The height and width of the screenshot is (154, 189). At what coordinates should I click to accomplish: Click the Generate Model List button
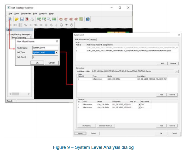click(x=106, y=126)
